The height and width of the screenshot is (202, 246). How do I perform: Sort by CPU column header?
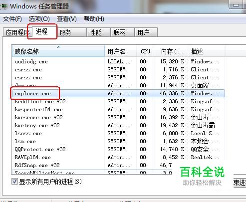[145, 51]
